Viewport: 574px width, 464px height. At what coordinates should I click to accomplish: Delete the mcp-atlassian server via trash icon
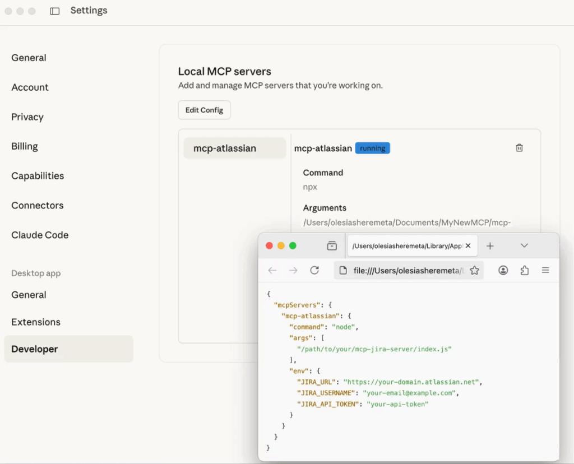pos(519,147)
